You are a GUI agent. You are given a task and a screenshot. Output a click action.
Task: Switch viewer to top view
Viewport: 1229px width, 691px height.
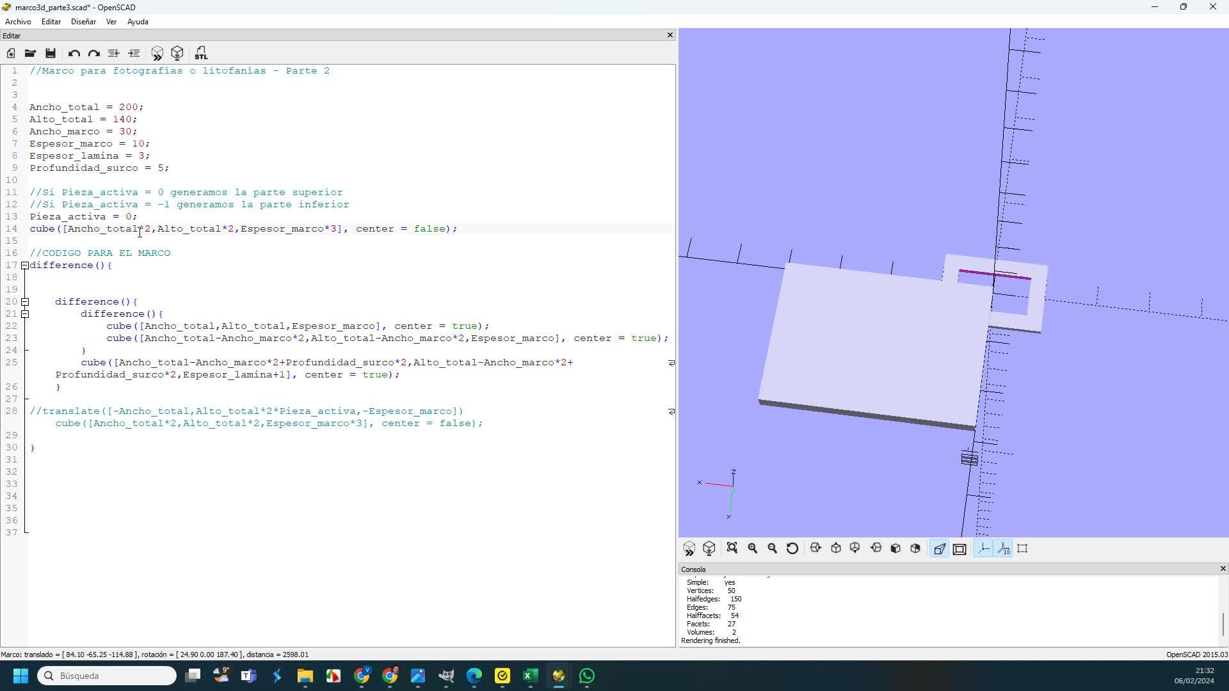click(835, 548)
